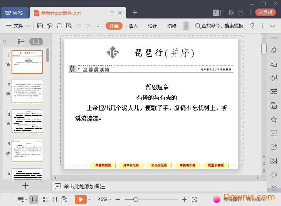Select the 设计 ribbon tab
Screen dimensions: 281x206
tap(153, 26)
